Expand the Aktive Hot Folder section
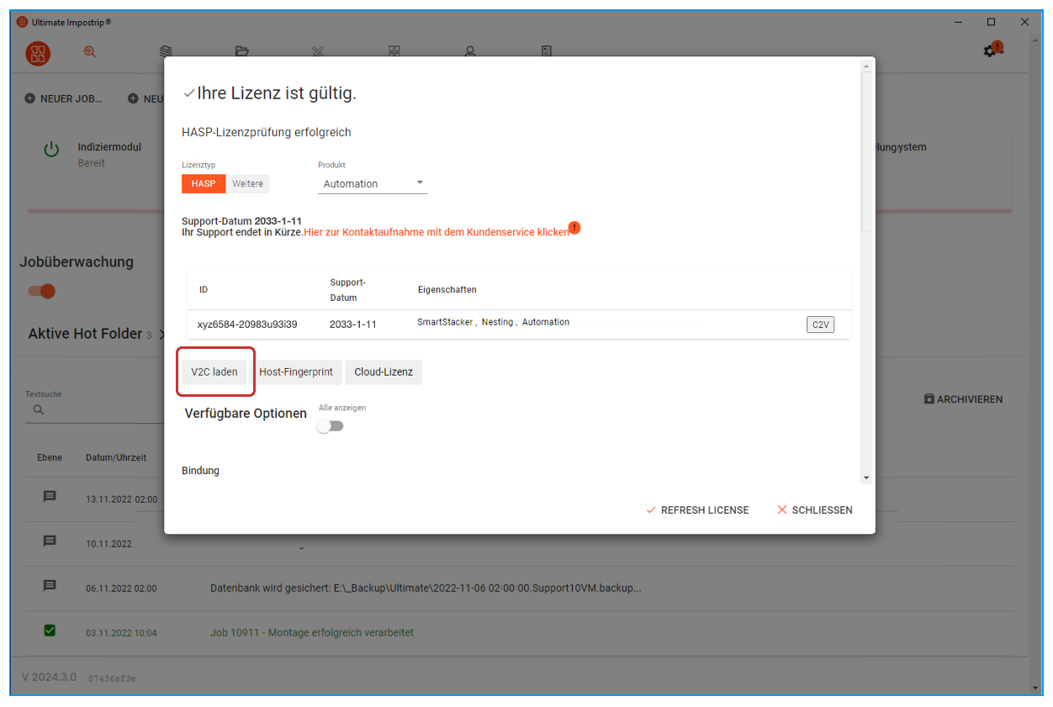This screenshot has height=707, width=1053. (161, 335)
